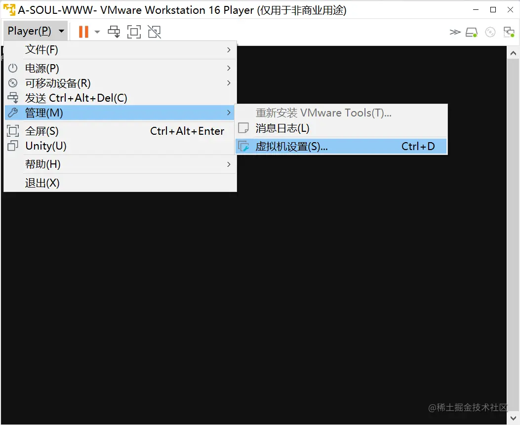
Task: Click the orange Pause virtual machine icon
Action: coord(83,32)
